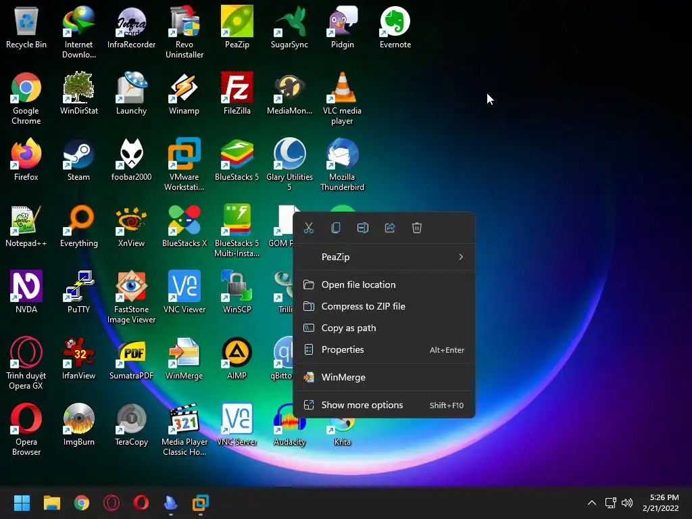Click the Launchy desktop icon
Screen dimensions: 692x519
tap(132, 93)
